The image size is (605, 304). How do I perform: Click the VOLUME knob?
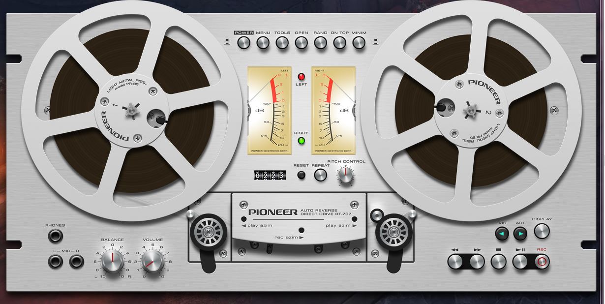pyautogui.click(x=153, y=261)
